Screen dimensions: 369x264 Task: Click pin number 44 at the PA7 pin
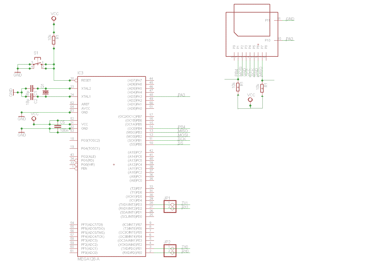tap(151, 79)
